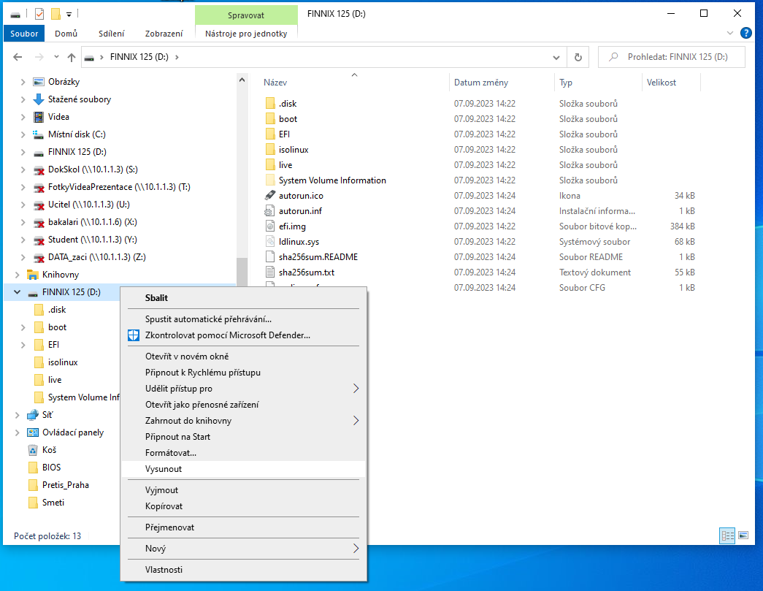Click the refresh icon beside address bar

pos(578,57)
